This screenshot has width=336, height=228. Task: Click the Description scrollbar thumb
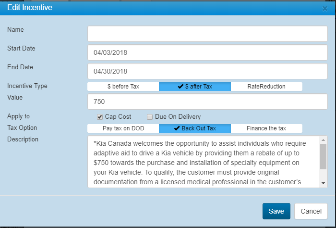(324, 156)
